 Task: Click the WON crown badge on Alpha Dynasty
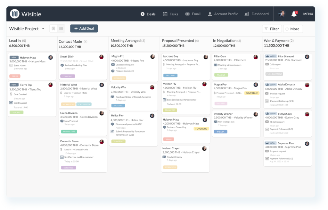tap(271, 85)
